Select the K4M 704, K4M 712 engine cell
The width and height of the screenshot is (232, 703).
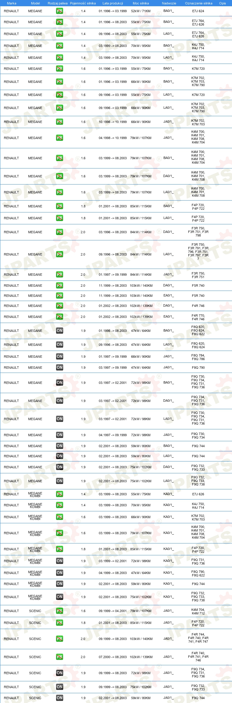(198, 611)
